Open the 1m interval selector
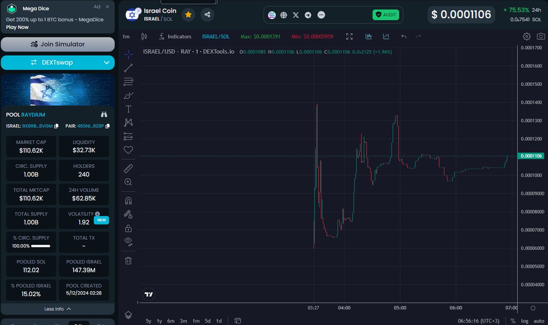The image size is (548, 325). point(126,37)
